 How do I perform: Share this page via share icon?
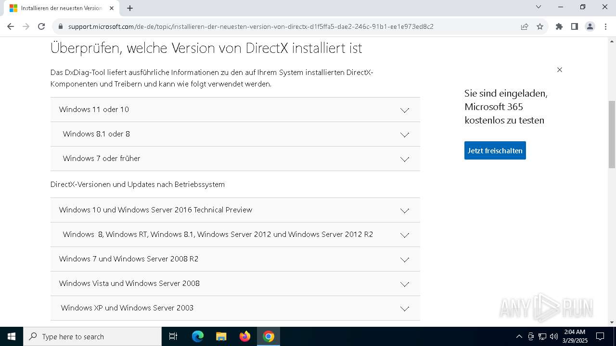click(525, 26)
